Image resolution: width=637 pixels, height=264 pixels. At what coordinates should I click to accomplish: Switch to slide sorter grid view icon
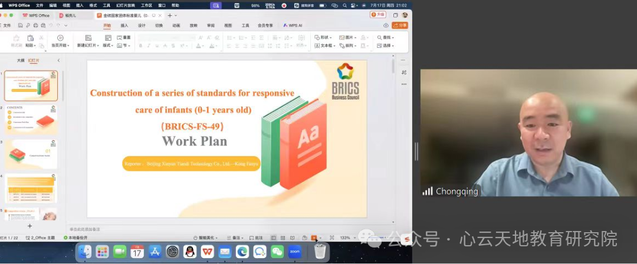coord(283,237)
